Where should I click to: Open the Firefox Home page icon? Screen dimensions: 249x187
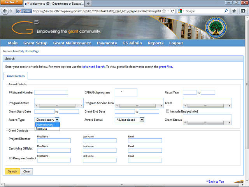[x=234, y=11]
